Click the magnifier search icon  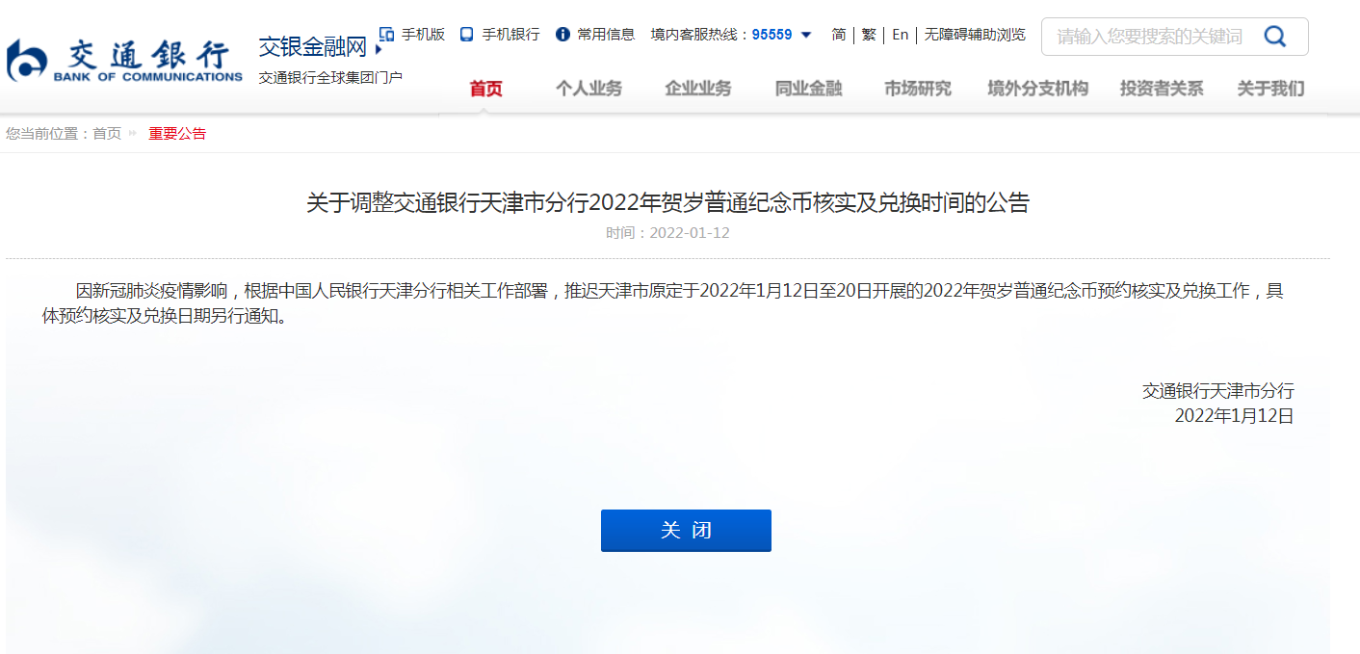click(1275, 37)
